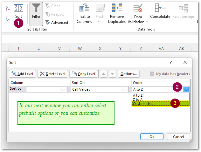Click the Help question mark in Sort dialog

[x=171, y=63]
